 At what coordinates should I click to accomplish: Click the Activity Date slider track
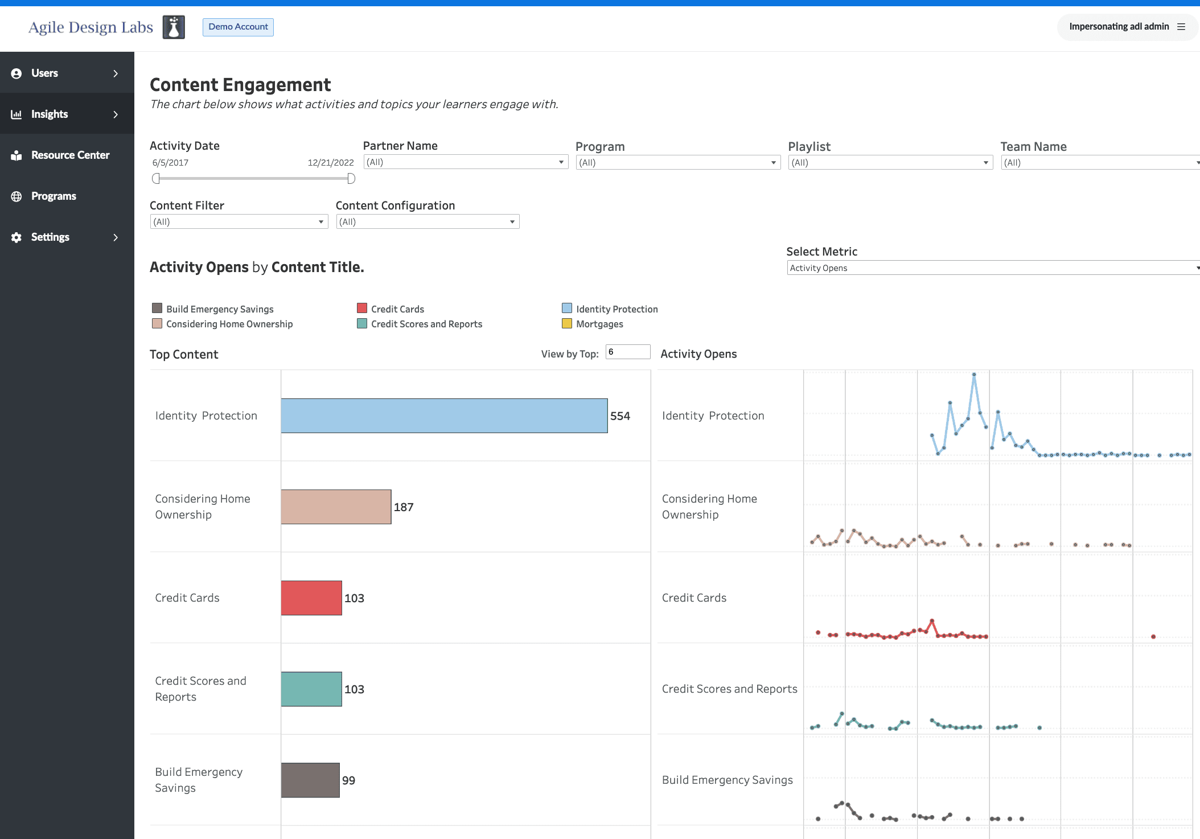tap(253, 179)
